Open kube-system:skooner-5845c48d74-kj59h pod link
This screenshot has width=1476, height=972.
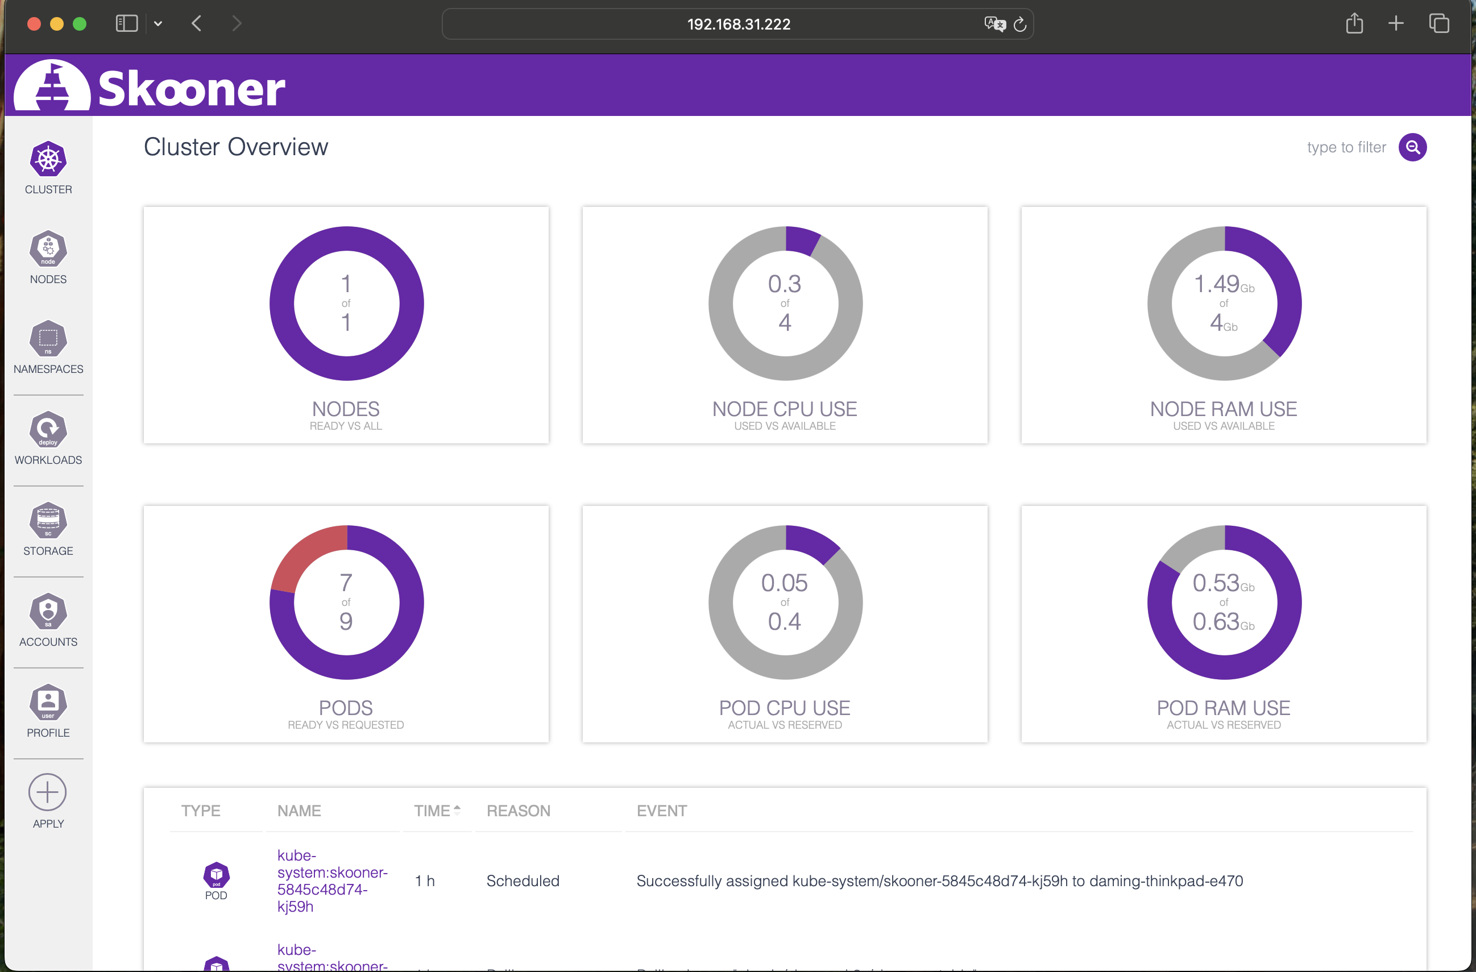click(332, 880)
